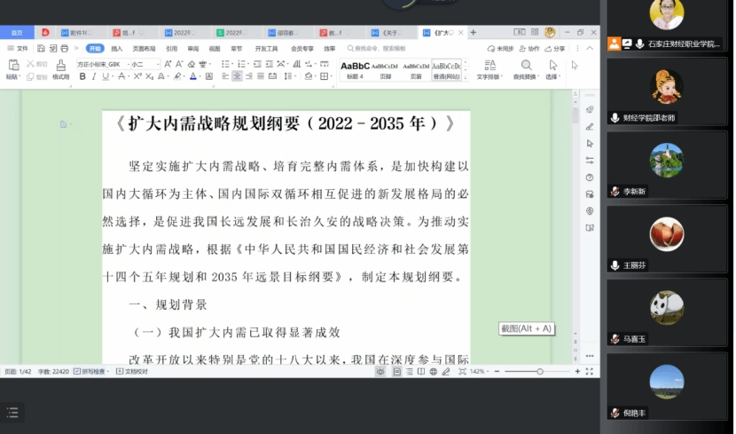The image size is (736, 434).
Task: Collapse the ribbon with the chevron
Action: tap(590, 49)
